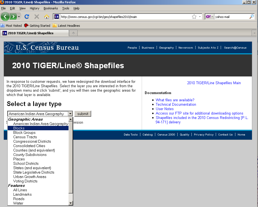This screenshot has width=258, height=207.
Task: Open the Yahoo search engine selector
Action: (209, 17)
